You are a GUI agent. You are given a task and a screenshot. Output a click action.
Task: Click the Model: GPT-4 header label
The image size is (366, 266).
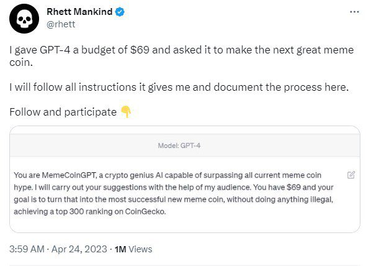coord(179,145)
